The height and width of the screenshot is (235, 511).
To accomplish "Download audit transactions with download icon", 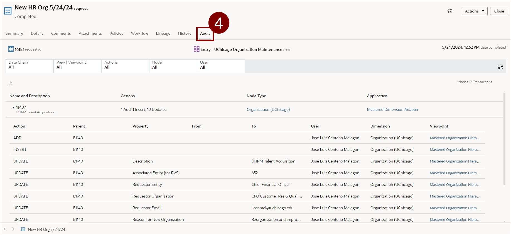I will (11, 83).
